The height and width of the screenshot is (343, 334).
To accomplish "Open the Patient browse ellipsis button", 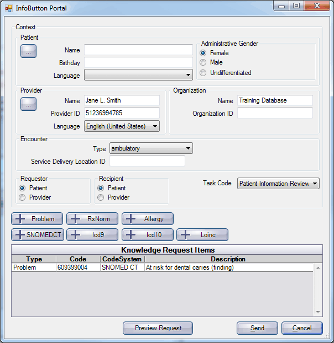I will point(28,51).
